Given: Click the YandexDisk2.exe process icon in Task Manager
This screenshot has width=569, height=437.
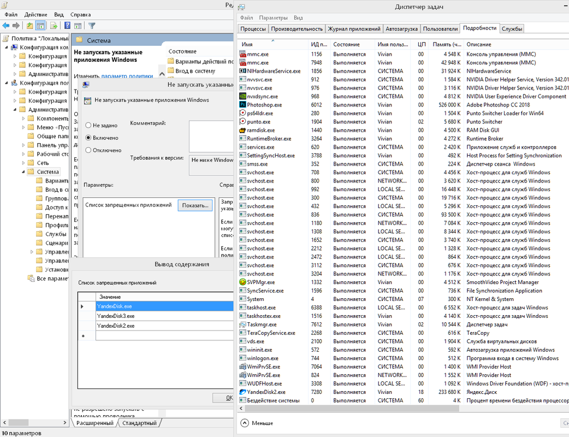Looking at the screenshot, I should 243,392.
